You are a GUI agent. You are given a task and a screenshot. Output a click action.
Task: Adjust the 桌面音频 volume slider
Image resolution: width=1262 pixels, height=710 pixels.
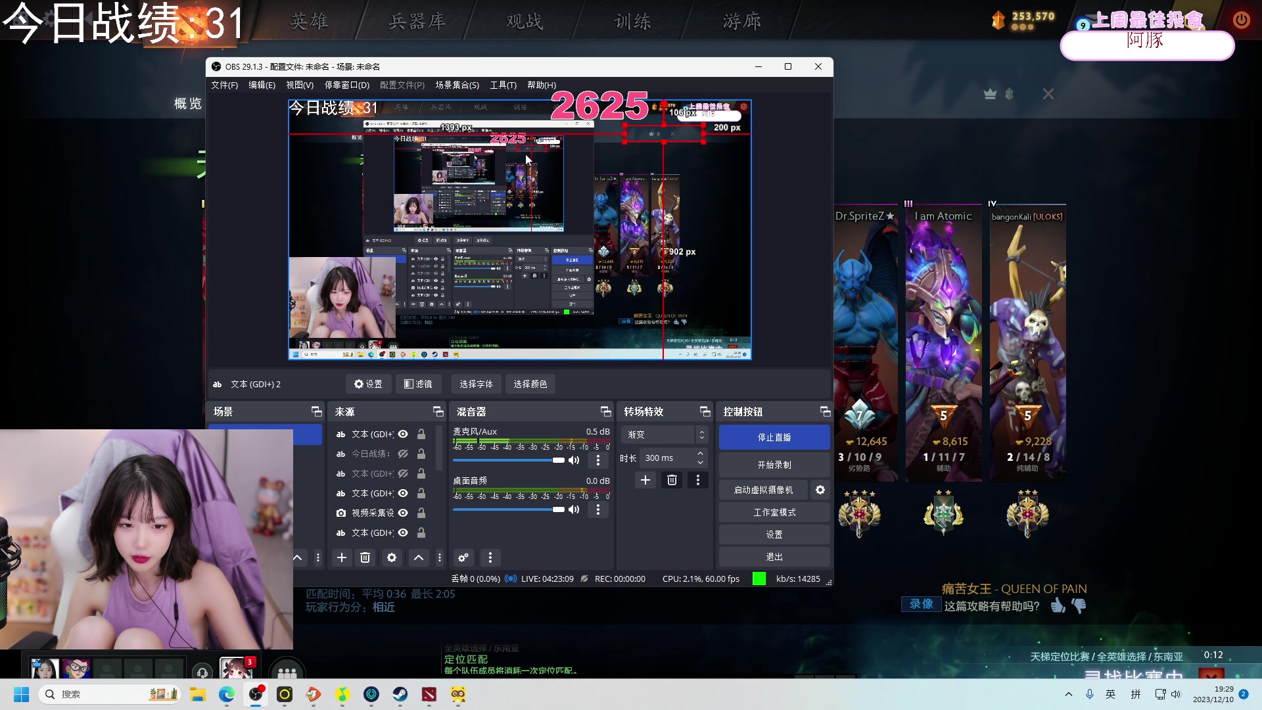509,509
